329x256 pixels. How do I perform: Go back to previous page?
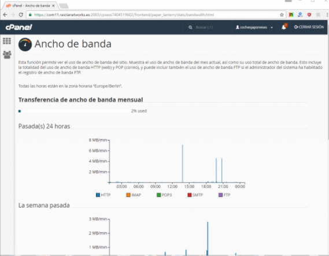(5, 14)
